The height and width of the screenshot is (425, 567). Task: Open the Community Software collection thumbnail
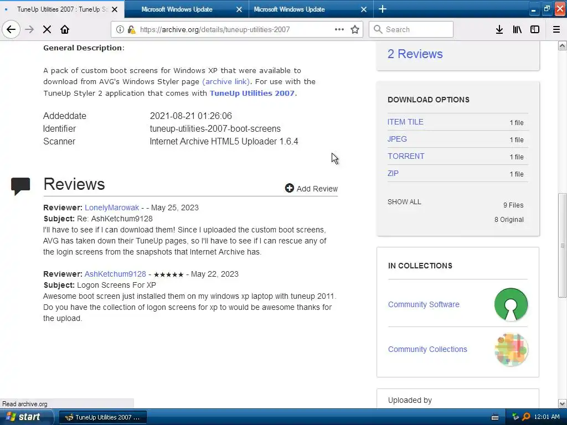[x=511, y=304]
